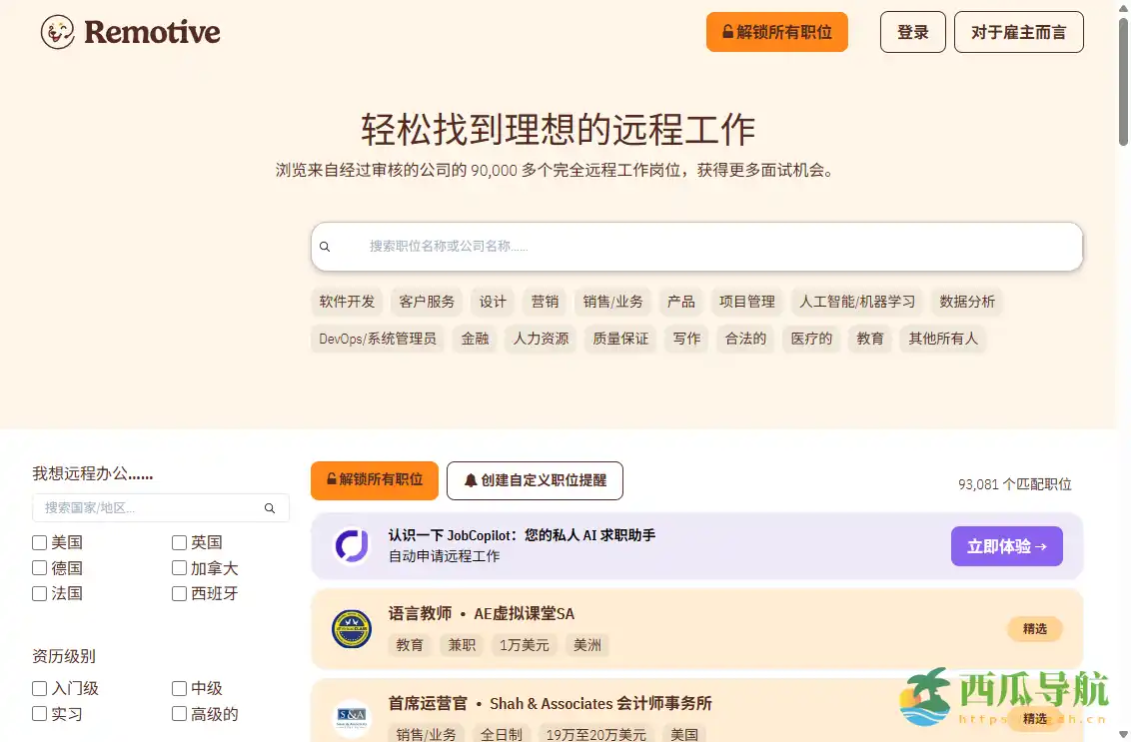1131x742 pixels.
Task: Check the 加拿大 country checkbox
Action: (178, 568)
